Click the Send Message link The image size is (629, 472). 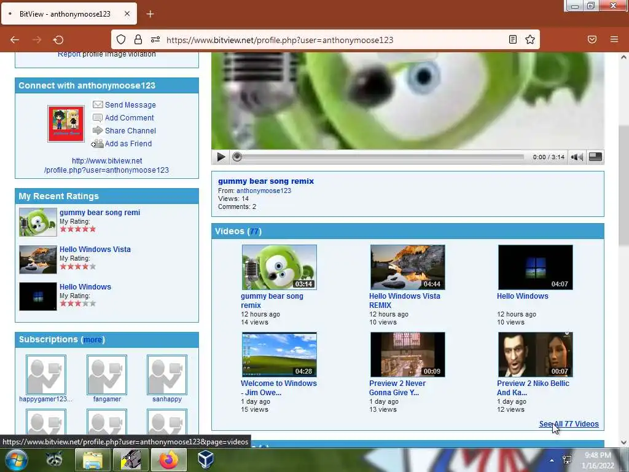point(130,104)
